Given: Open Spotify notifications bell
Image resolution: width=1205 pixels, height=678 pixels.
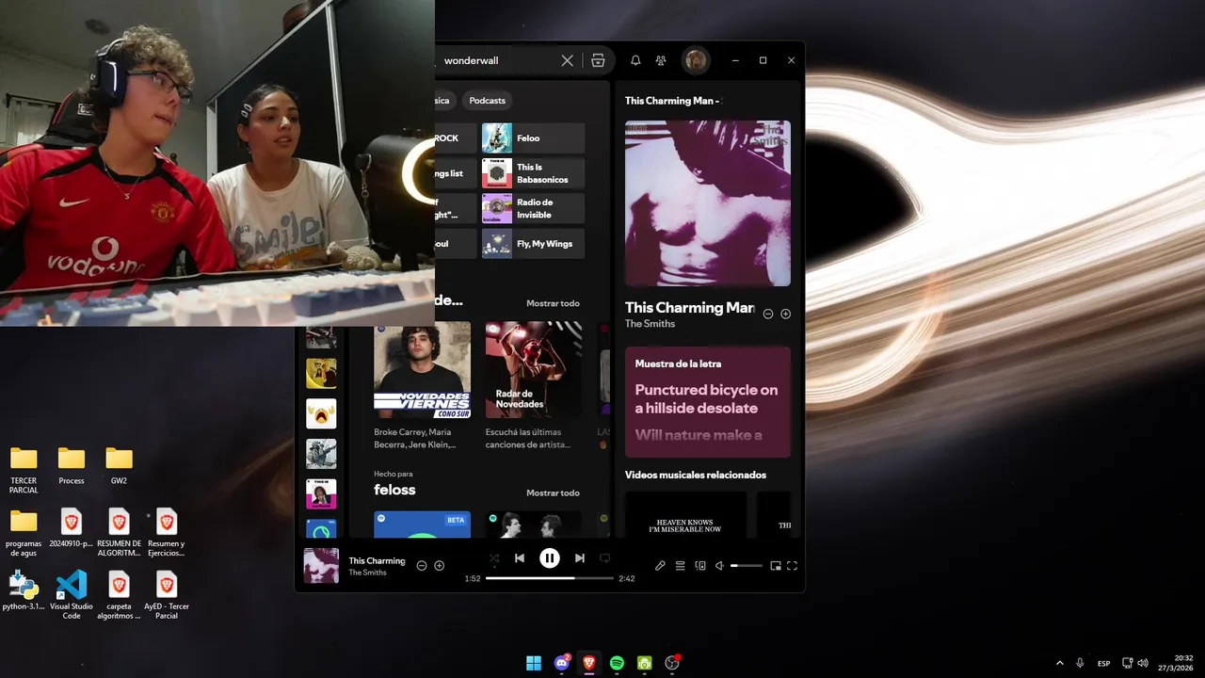Looking at the screenshot, I should click(x=635, y=60).
